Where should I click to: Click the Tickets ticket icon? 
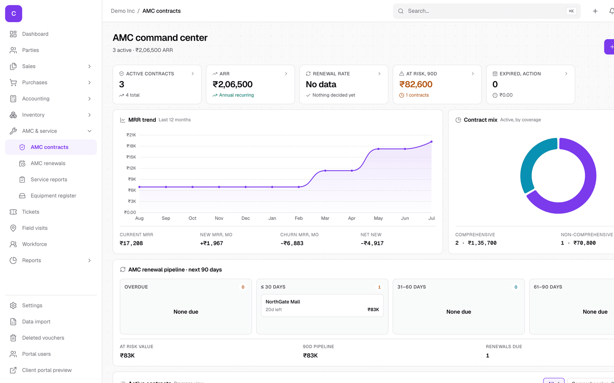13,212
